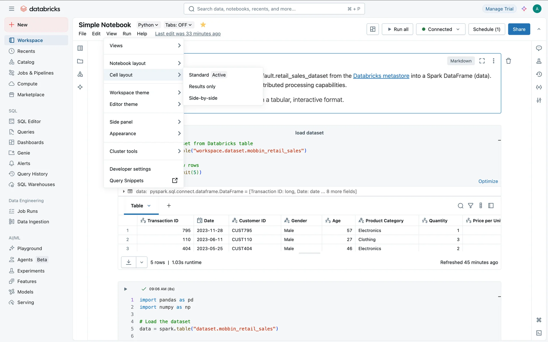
Task: Choose Results only cell layout
Action: 202,86
